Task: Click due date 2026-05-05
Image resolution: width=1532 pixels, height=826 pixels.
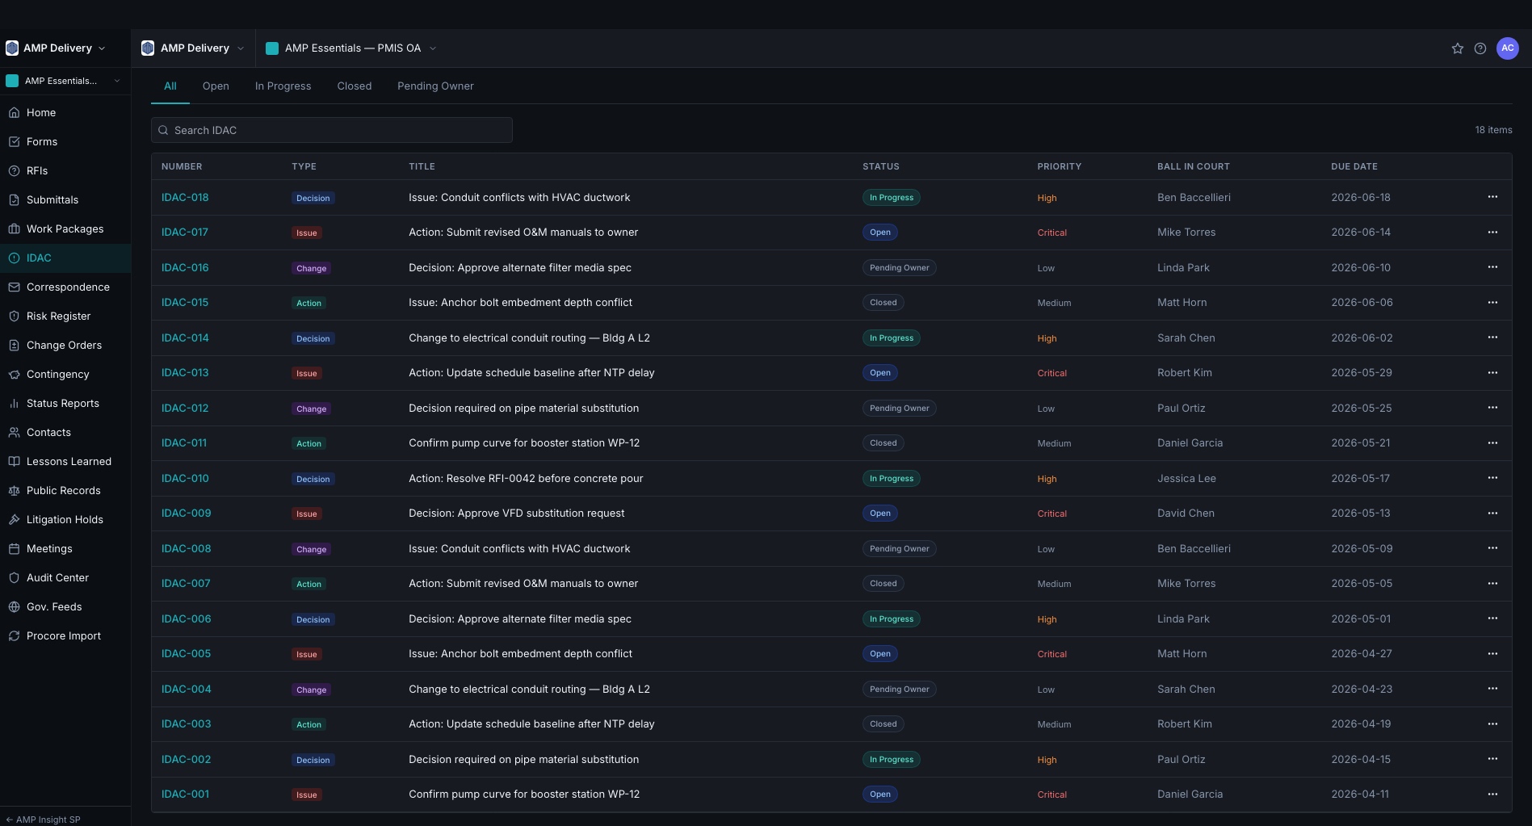Action: click(x=1362, y=584)
